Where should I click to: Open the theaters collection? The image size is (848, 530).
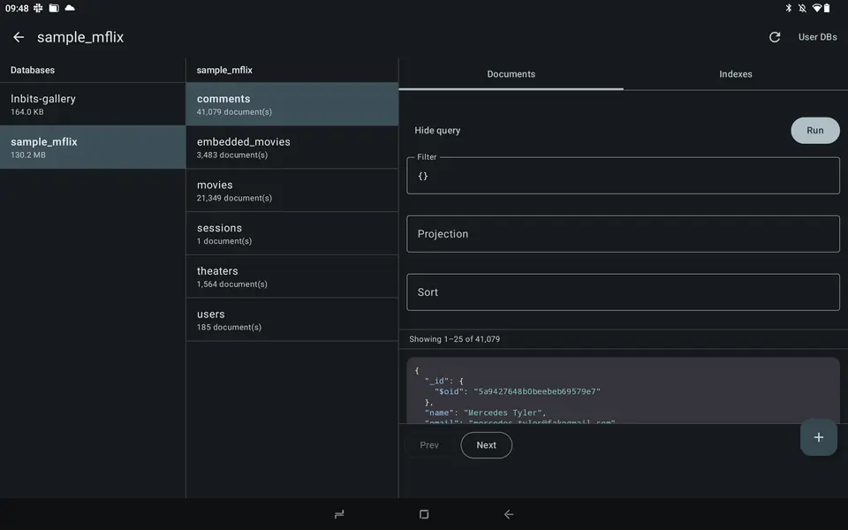pyautogui.click(x=292, y=276)
